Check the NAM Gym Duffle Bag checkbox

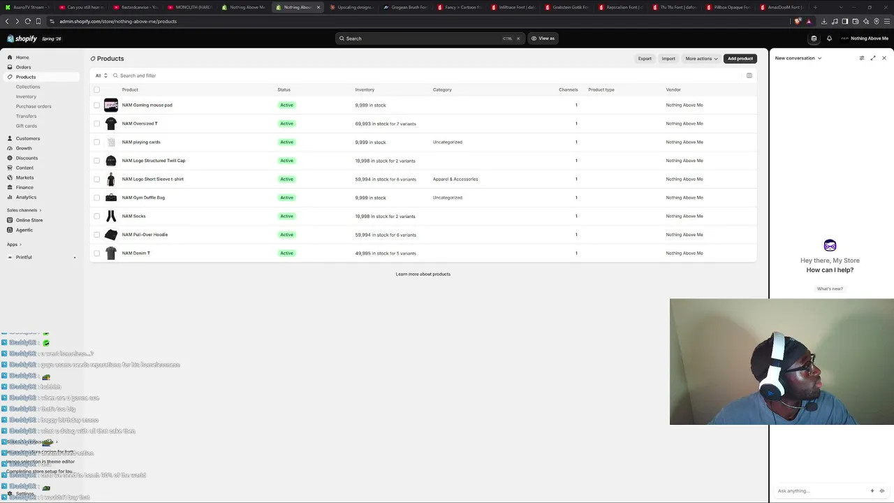(96, 198)
